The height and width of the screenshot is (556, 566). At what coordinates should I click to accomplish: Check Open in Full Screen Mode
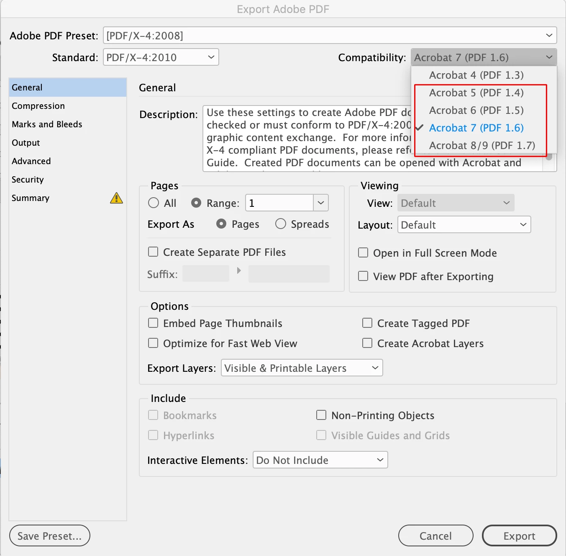[363, 252]
